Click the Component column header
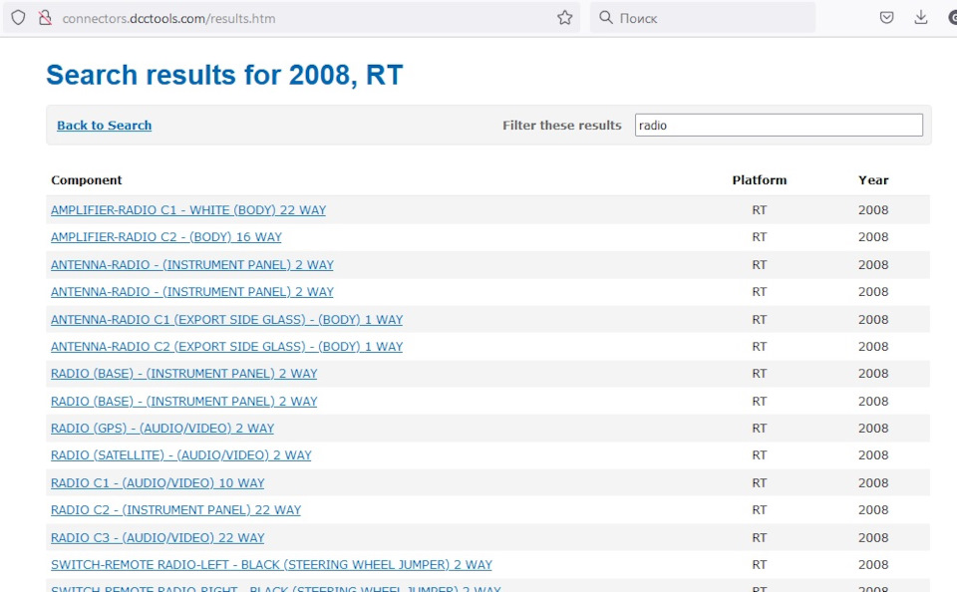The image size is (957, 592). (87, 180)
